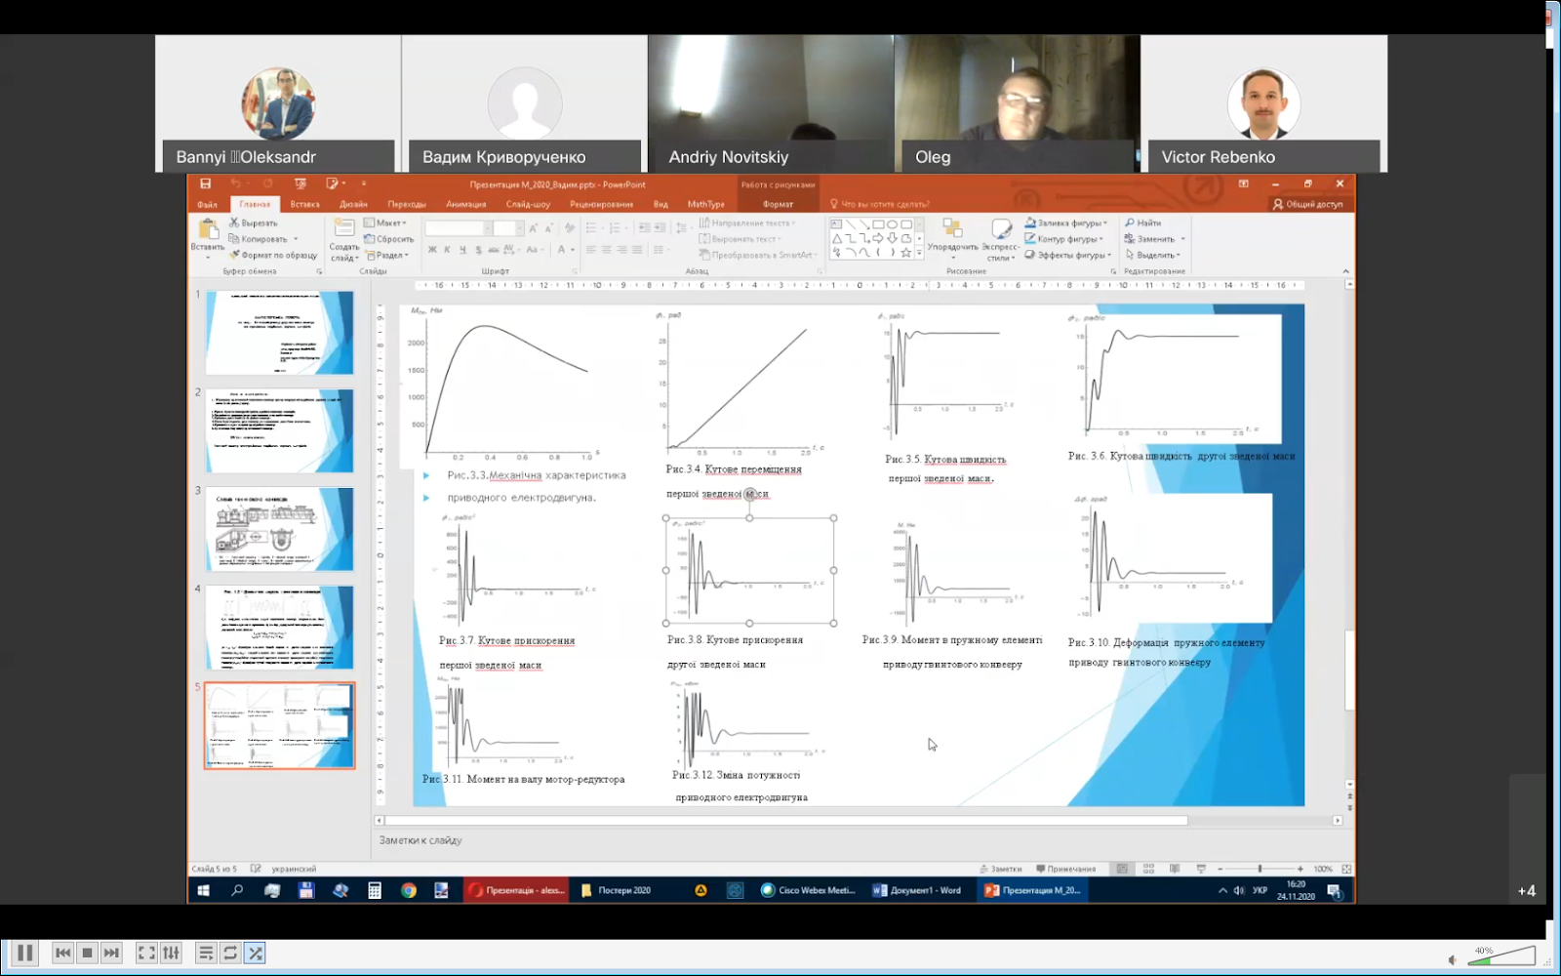
Task: Click Формат по образцу
Action: tap(273, 255)
